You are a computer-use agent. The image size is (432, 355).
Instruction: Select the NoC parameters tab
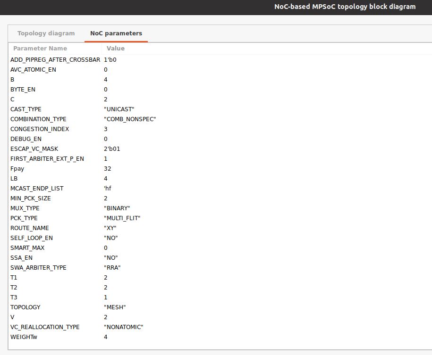[116, 33]
